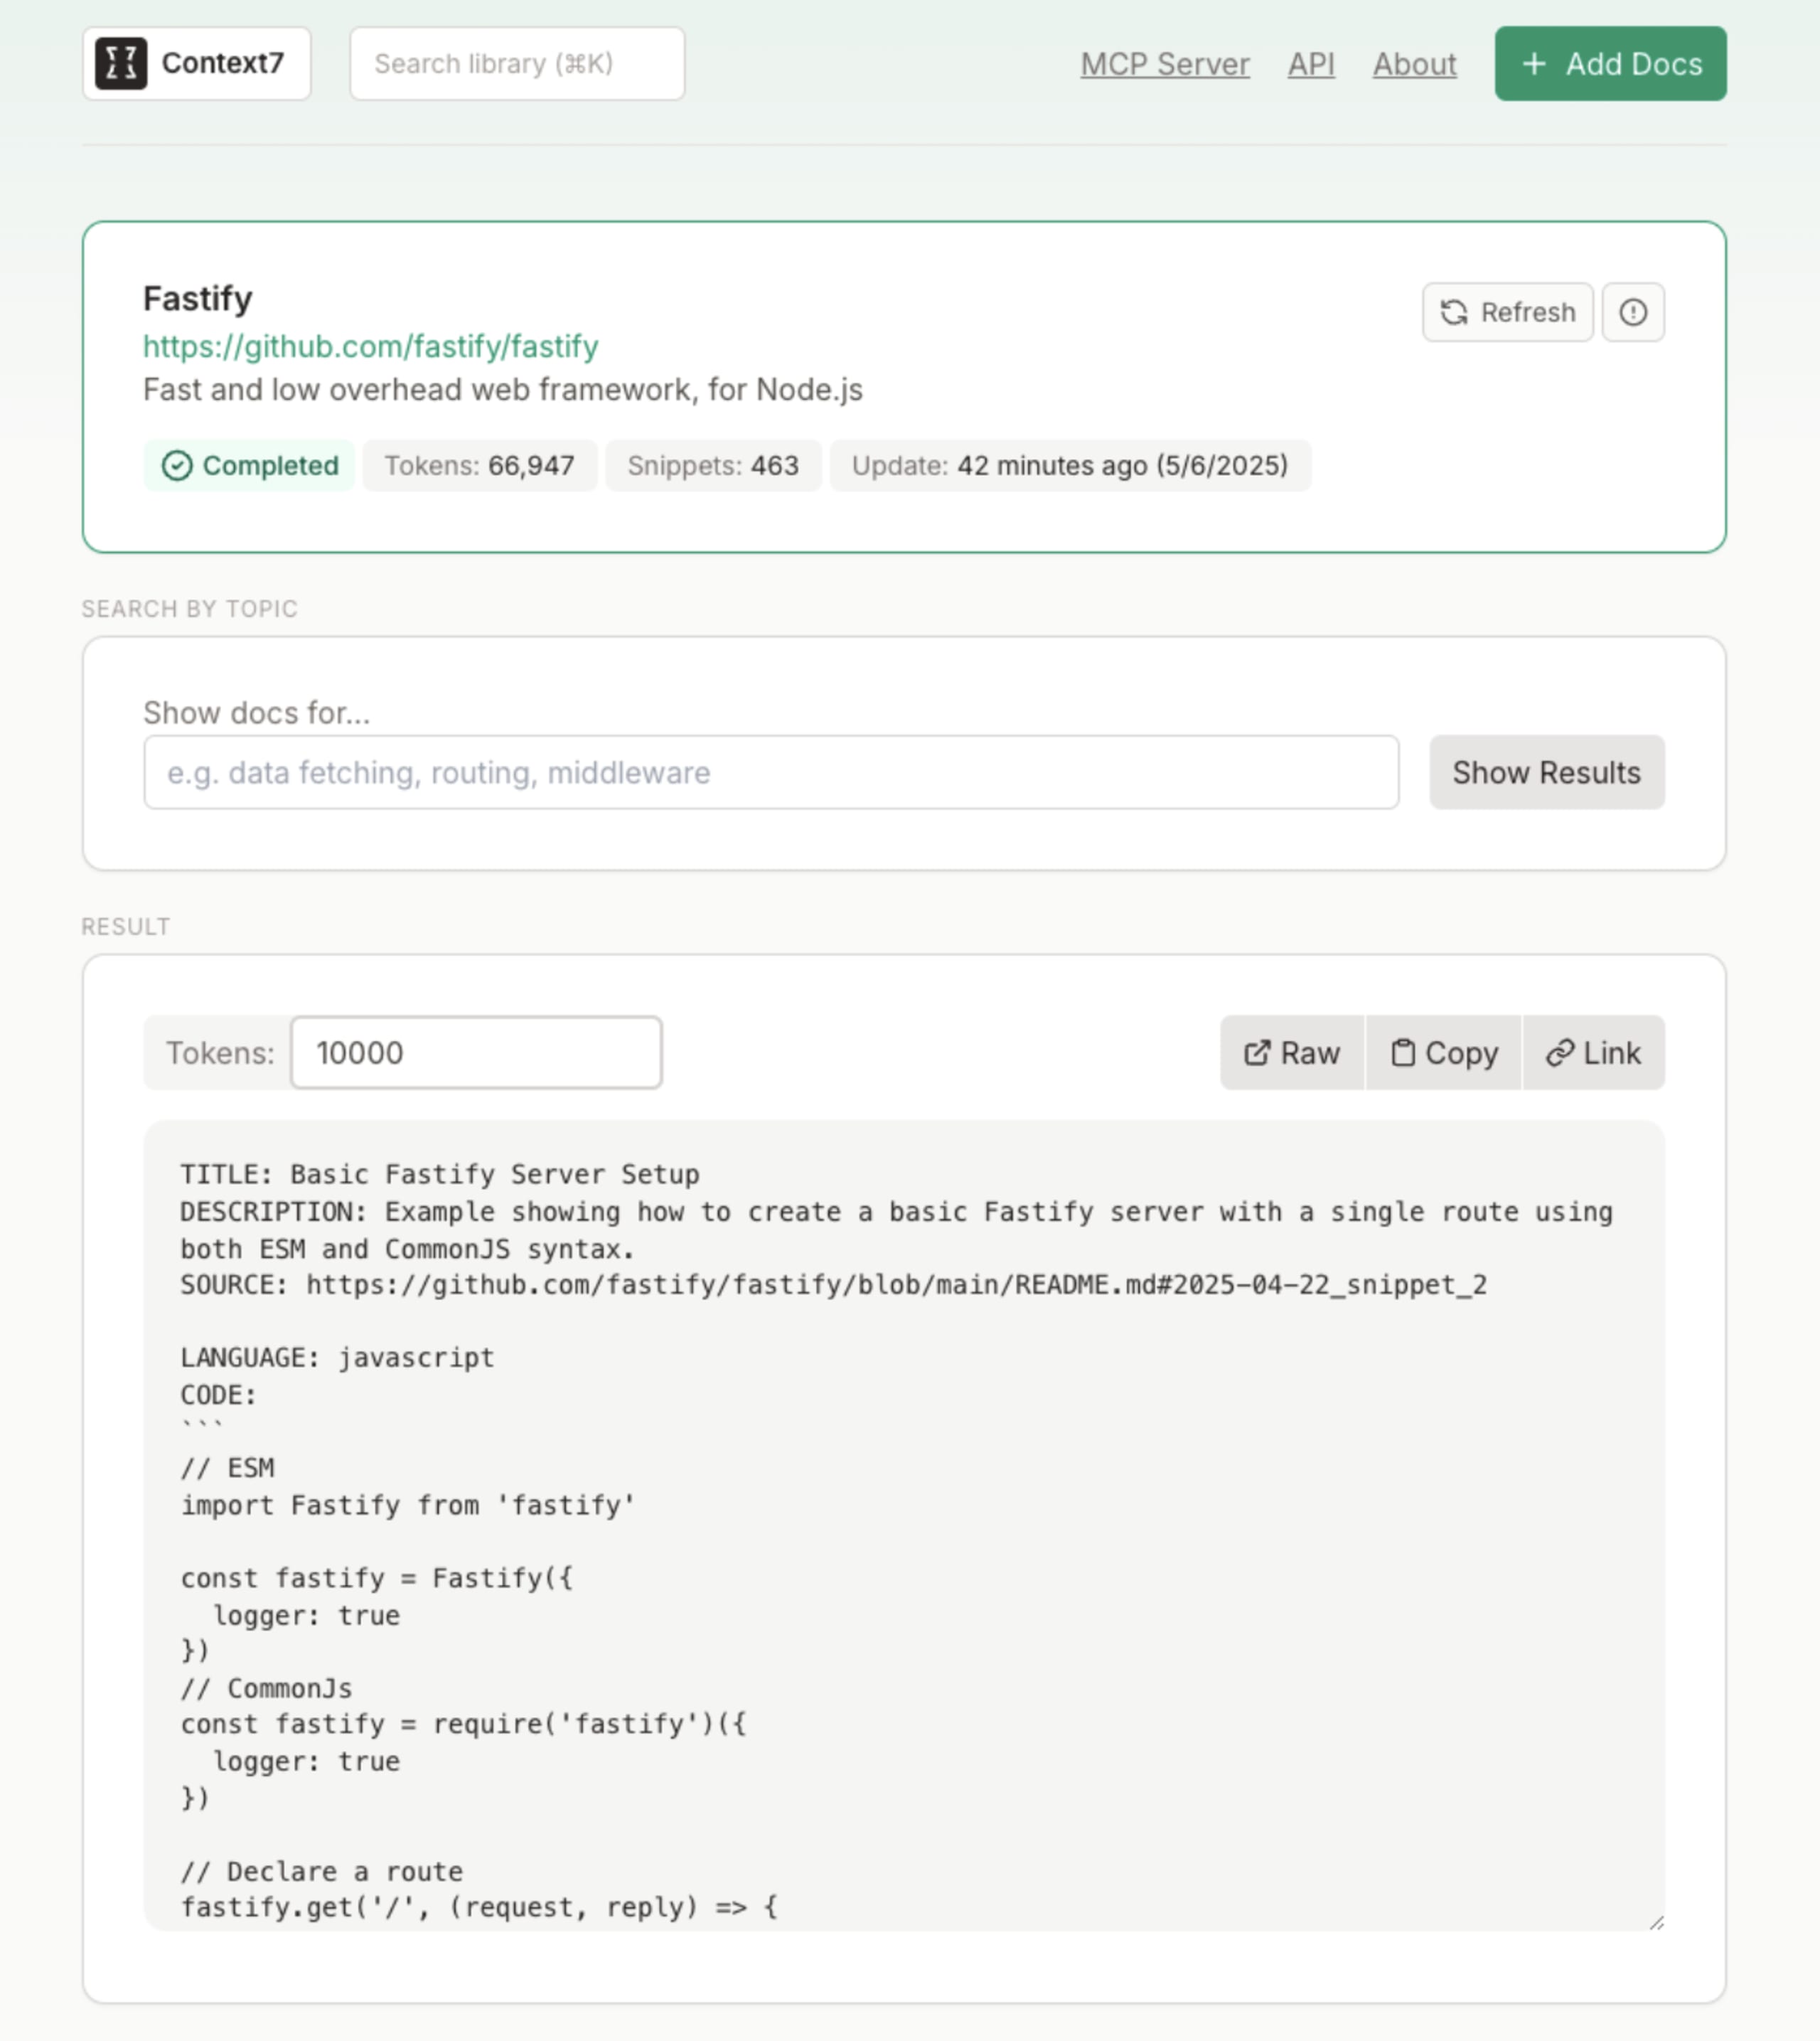1820x2041 pixels.
Task: Click the '// CommonJs' comment line
Action: (266, 1688)
